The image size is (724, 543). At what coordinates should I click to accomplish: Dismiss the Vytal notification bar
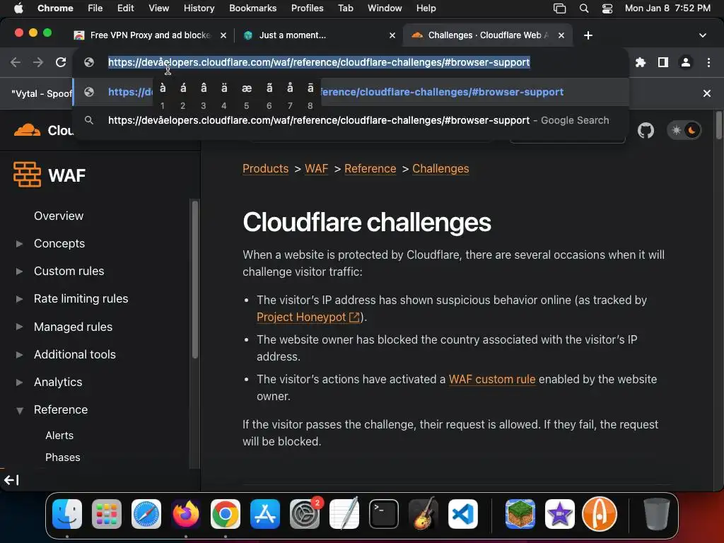706,93
